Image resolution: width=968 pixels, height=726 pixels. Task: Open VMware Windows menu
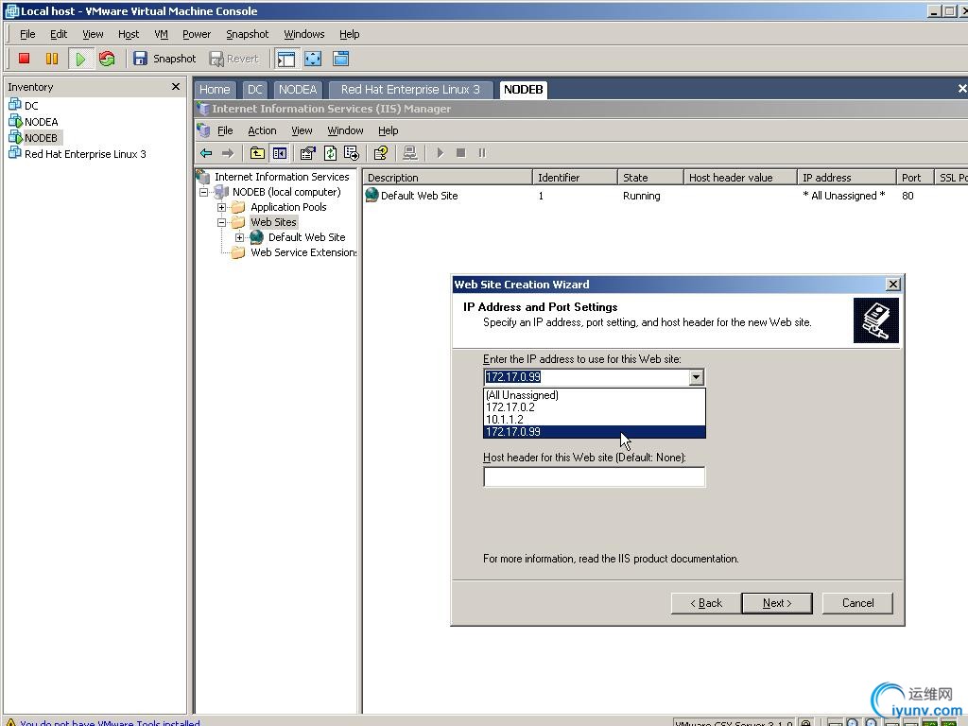click(x=303, y=34)
